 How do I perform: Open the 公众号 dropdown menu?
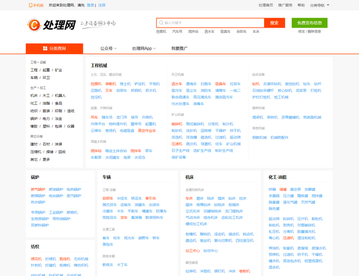(x=108, y=49)
